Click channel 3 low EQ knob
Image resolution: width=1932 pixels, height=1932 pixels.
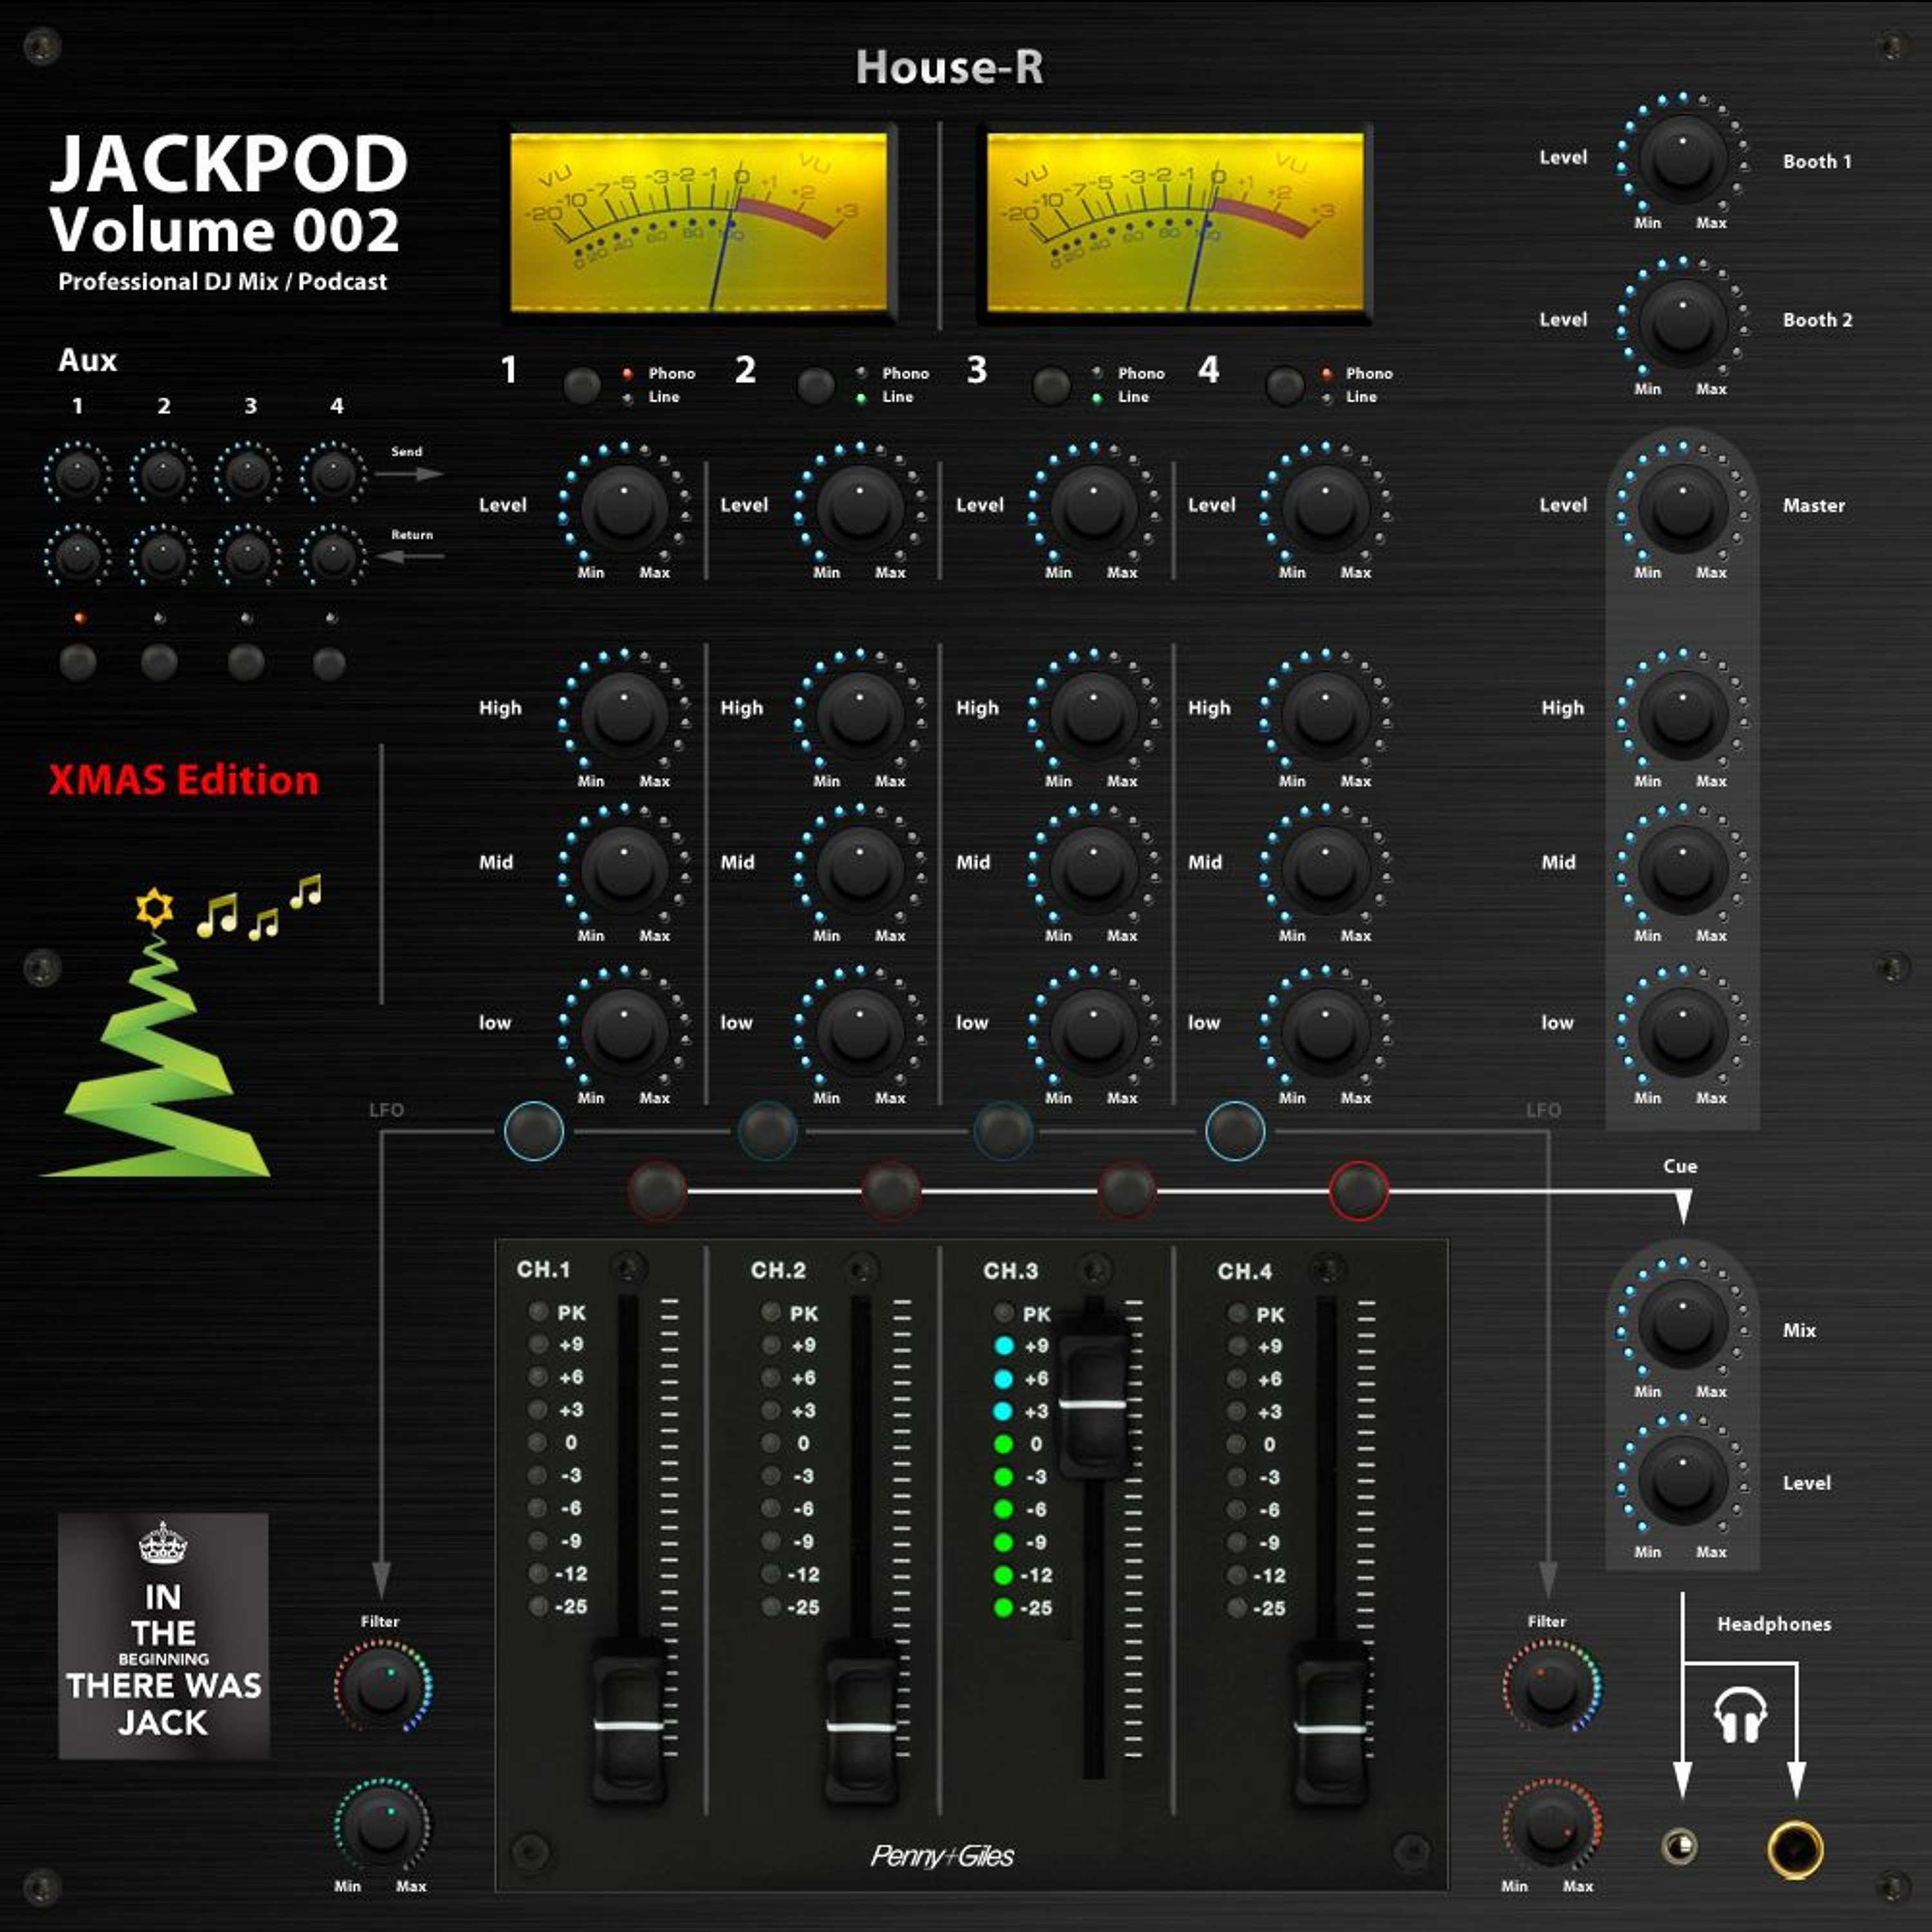click(x=1093, y=1033)
